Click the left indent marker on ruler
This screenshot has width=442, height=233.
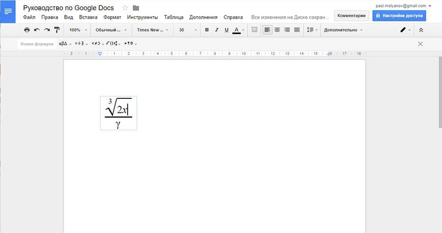[100, 53]
